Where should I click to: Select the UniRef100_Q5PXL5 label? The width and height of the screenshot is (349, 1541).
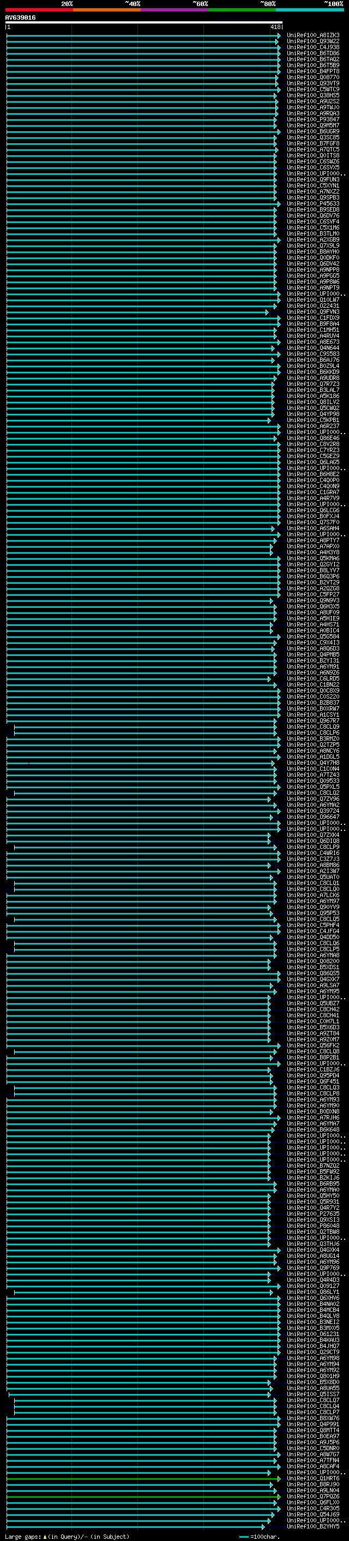coord(313,787)
